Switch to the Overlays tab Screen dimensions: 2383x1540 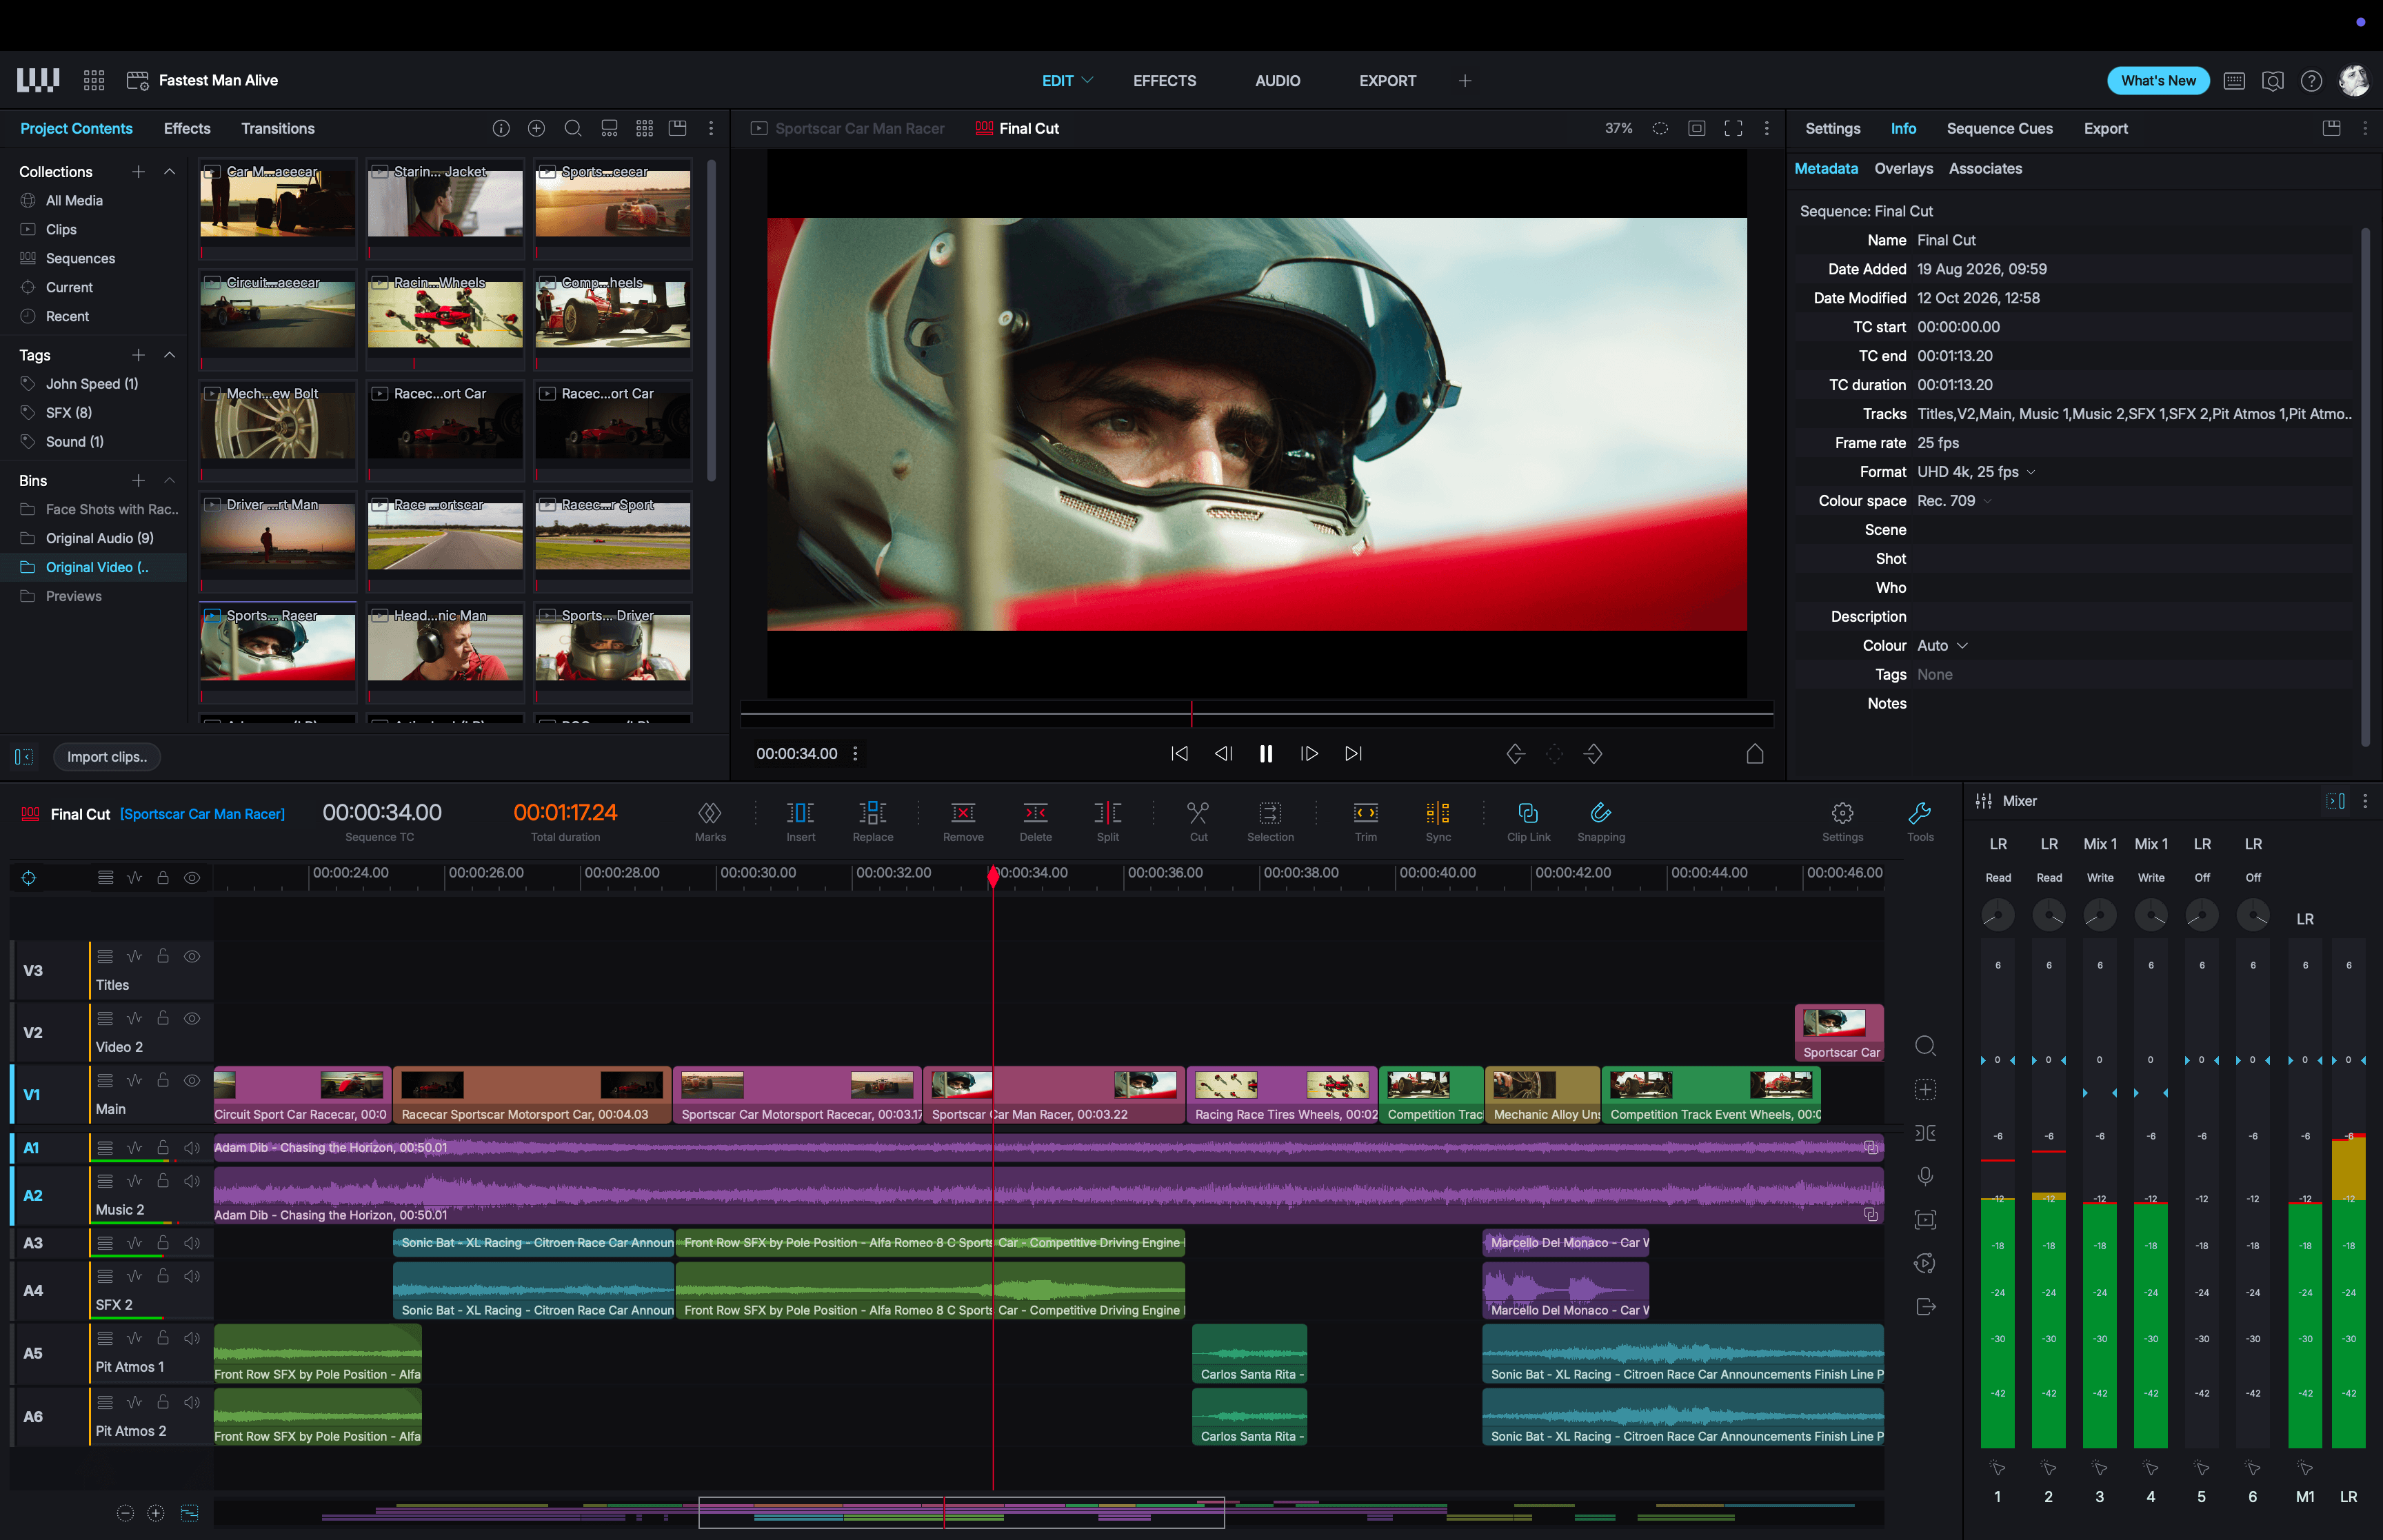tap(1903, 169)
